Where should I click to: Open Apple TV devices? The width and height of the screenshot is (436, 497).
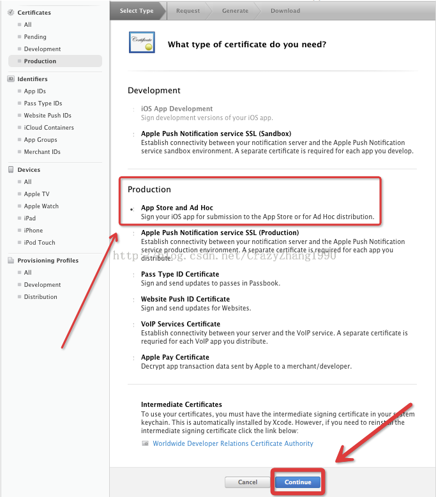pyautogui.click(x=37, y=194)
